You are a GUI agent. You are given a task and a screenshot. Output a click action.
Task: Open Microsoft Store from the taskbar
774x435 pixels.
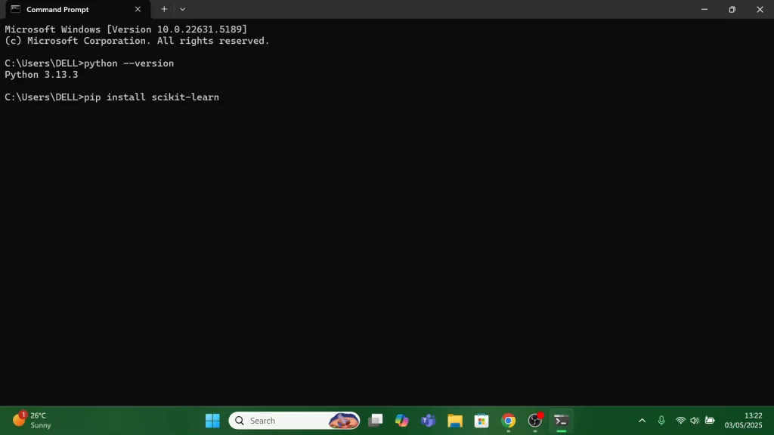pos(481,421)
